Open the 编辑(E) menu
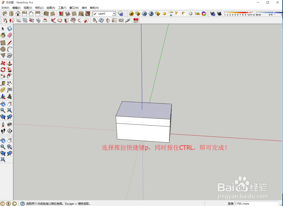The height and width of the screenshot is (206, 283). click(x=16, y=8)
